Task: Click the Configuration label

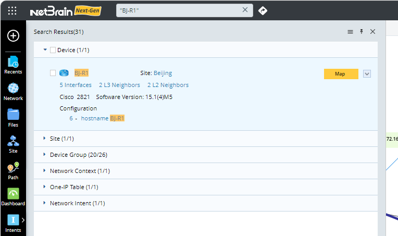Action: pos(78,108)
